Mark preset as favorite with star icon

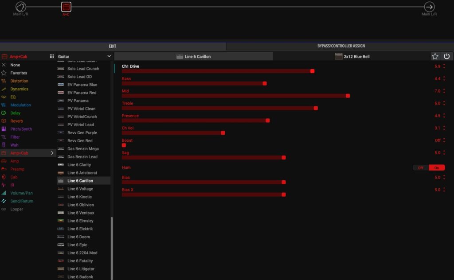(435, 56)
